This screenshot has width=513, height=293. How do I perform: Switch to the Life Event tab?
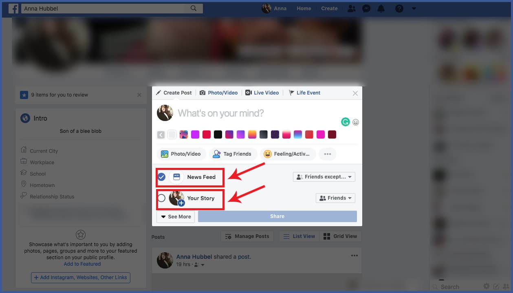[305, 93]
